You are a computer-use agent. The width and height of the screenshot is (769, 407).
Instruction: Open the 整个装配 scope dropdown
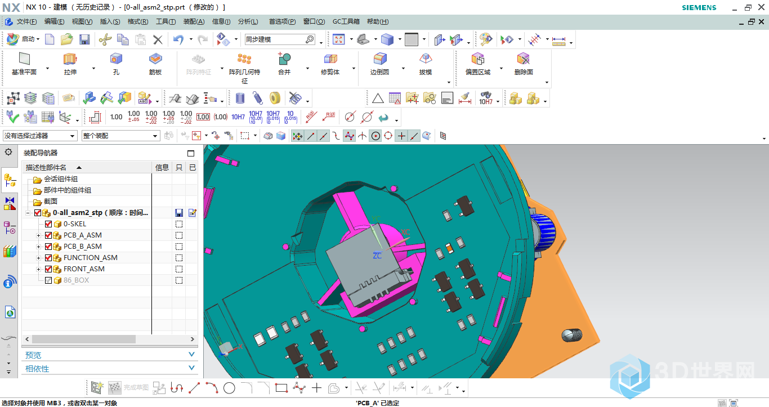point(121,136)
